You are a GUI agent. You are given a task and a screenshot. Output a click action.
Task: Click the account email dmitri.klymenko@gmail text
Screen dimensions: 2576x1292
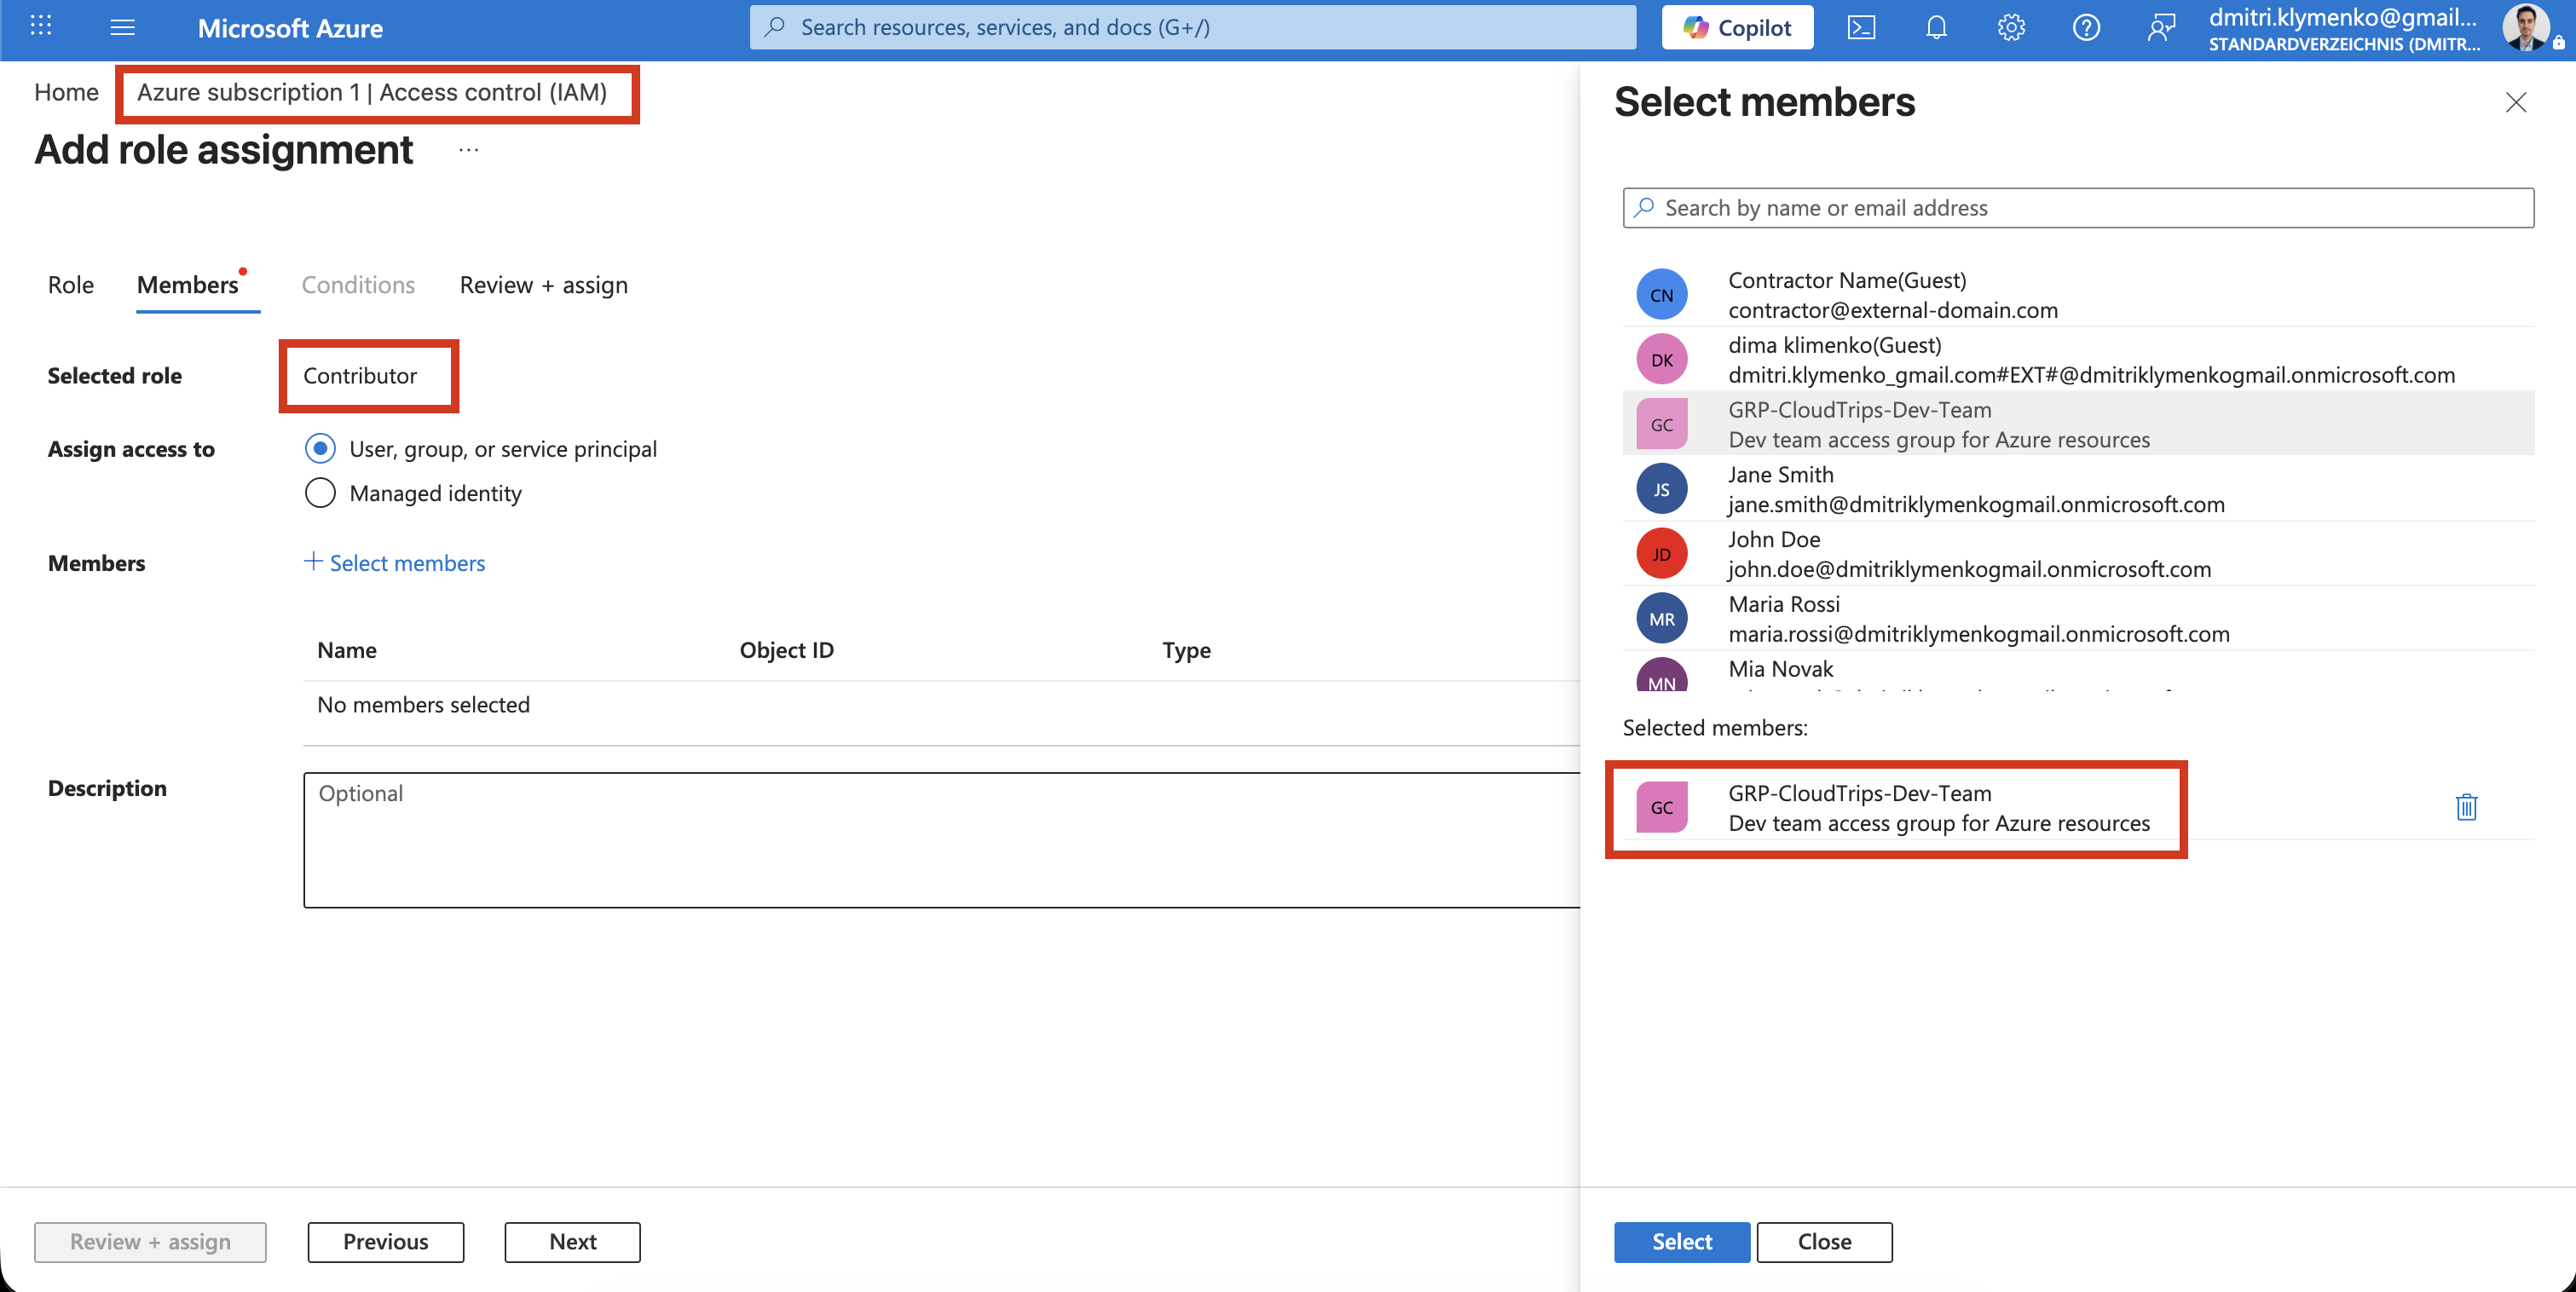pyautogui.click(x=2343, y=17)
